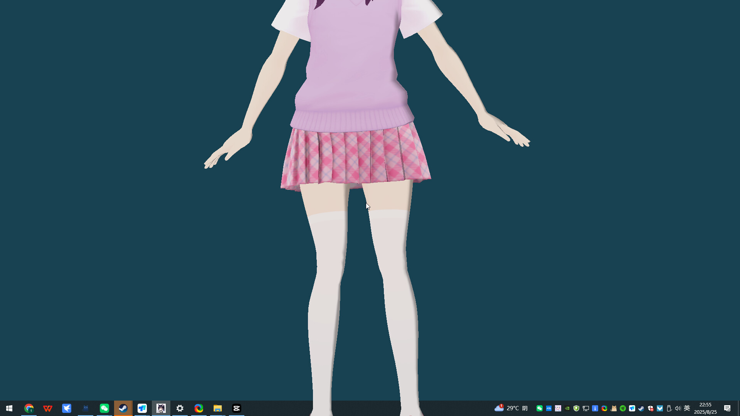The height and width of the screenshot is (416, 740).
Task: Toggle the input language indicator 英
Action: click(687, 408)
